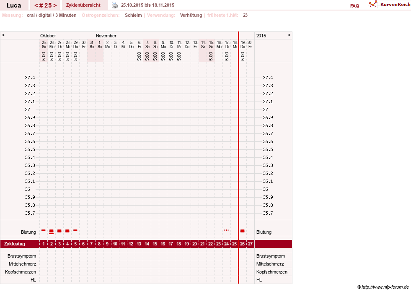Click the heavy bleeding mark on day 2
Viewport: 411px width, 292px height.
click(x=52, y=232)
